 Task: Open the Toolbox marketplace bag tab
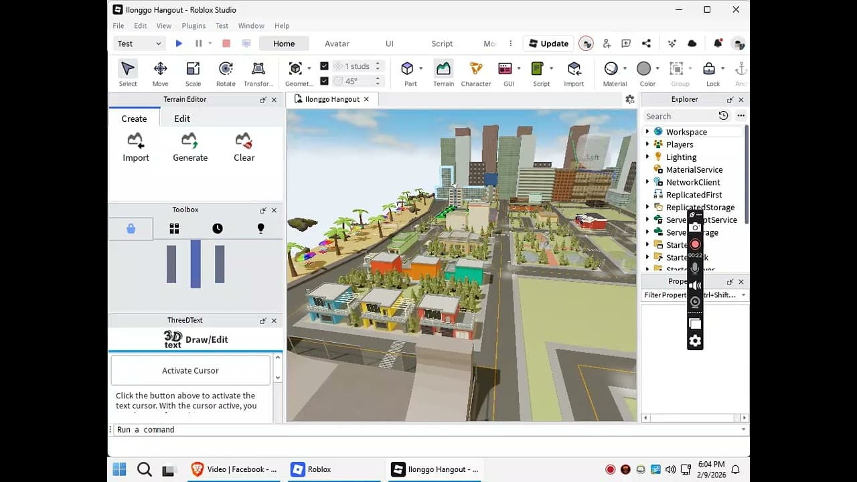click(x=131, y=228)
